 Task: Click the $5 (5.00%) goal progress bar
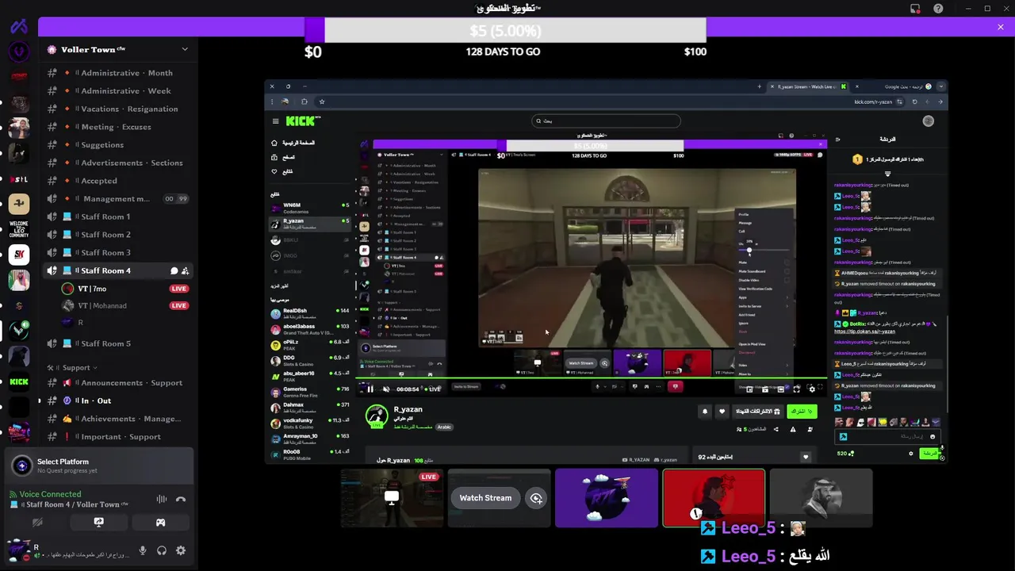(505, 31)
